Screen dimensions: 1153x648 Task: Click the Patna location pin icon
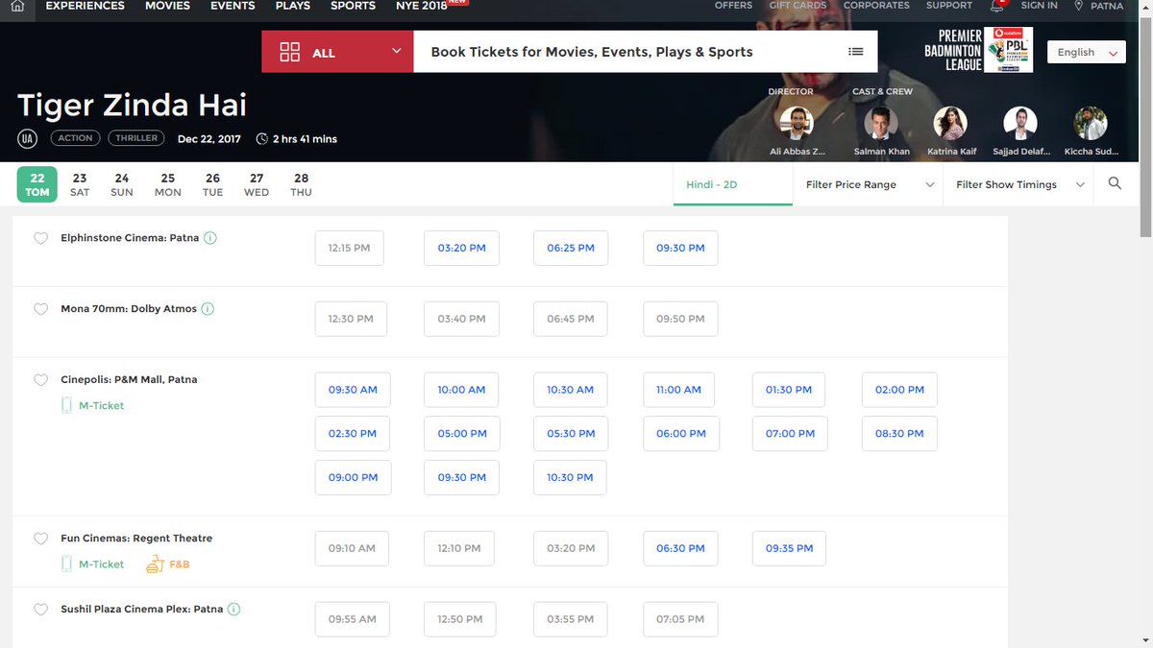click(x=1079, y=6)
